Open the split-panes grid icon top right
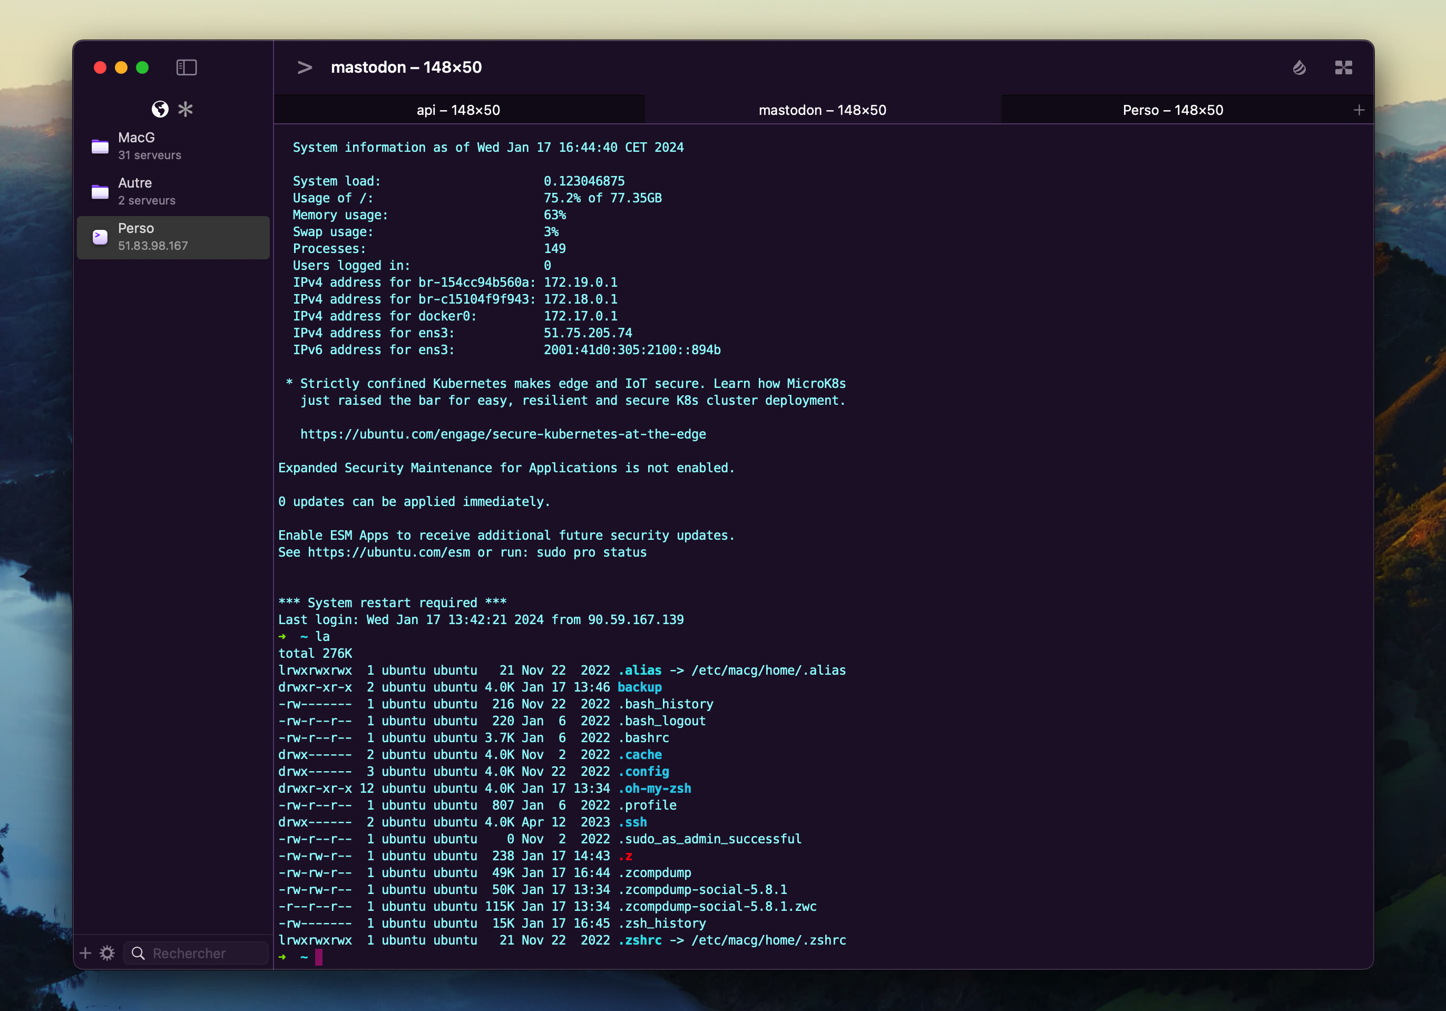1446x1011 pixels. 1343,67
